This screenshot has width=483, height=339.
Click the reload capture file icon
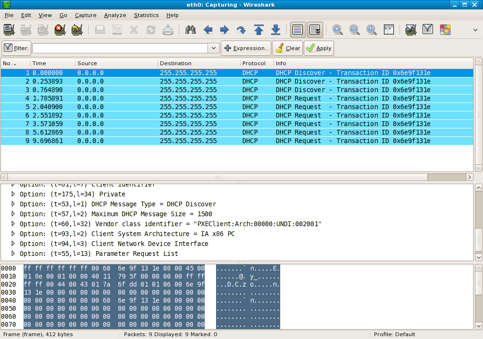151,30
